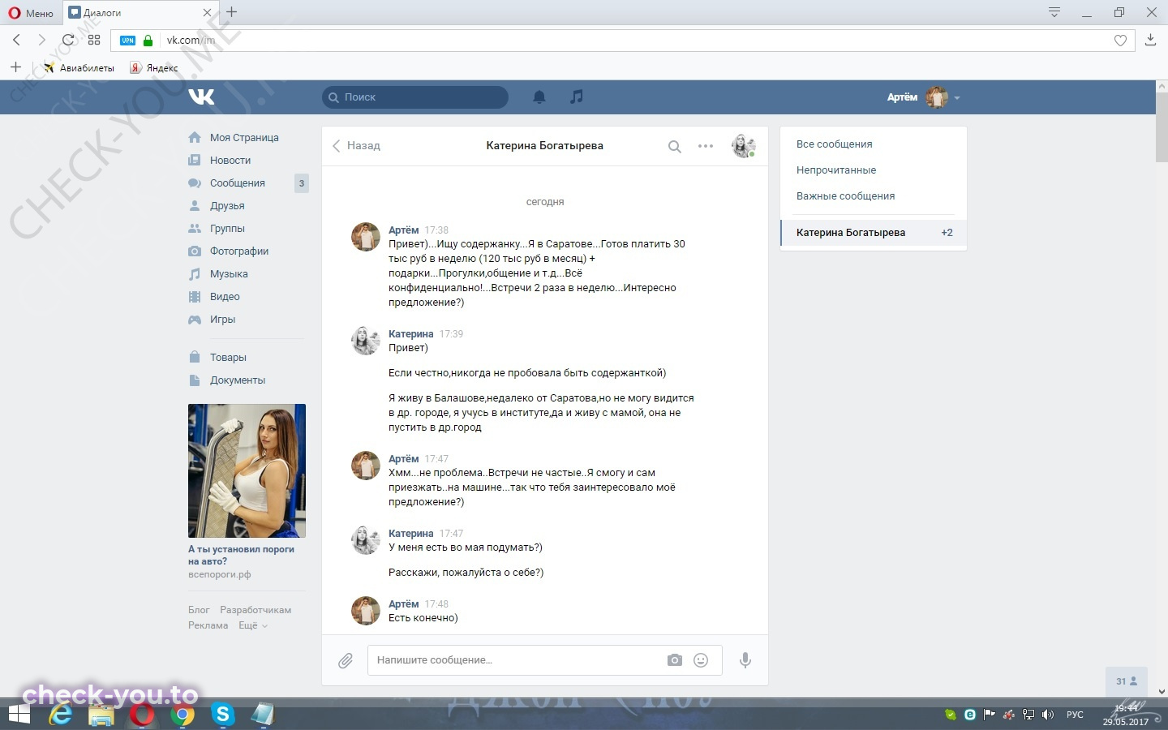This screenshot has width=1168, height=730.
Task: Open the Opera Меню
Action: [31, 13]
